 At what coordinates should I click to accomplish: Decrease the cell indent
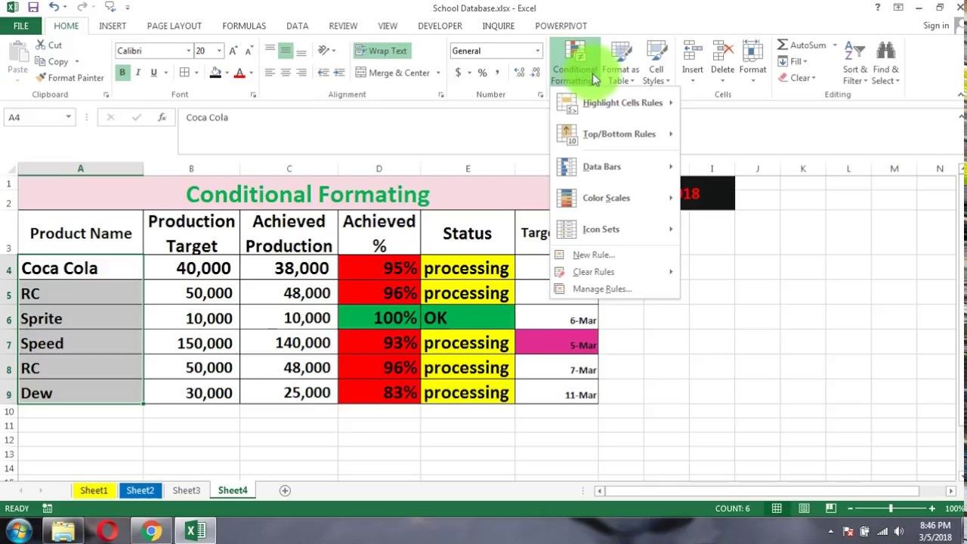coord(323,73)
